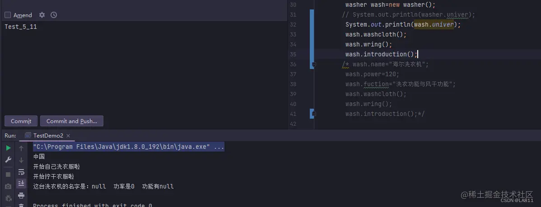Print the console output with printer icon
This screenshot has width=541, height=207.
point(21,195)
